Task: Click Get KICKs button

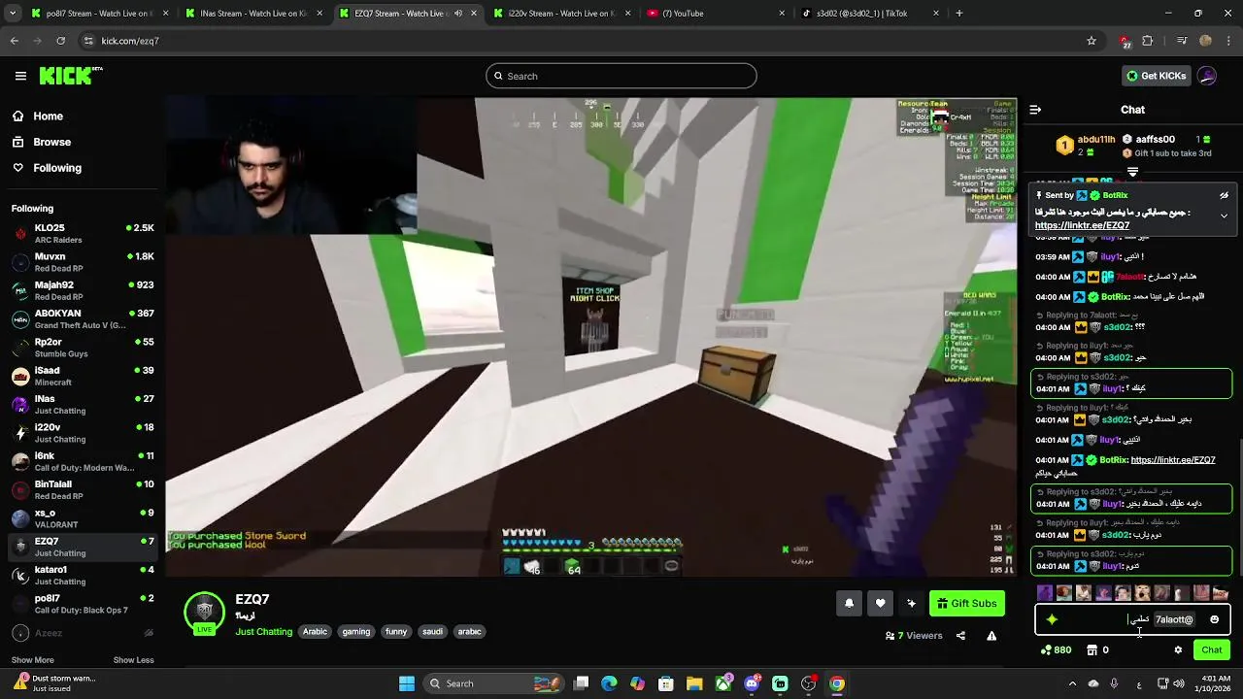Action: pyautogui.click(x=1156, y=76)
